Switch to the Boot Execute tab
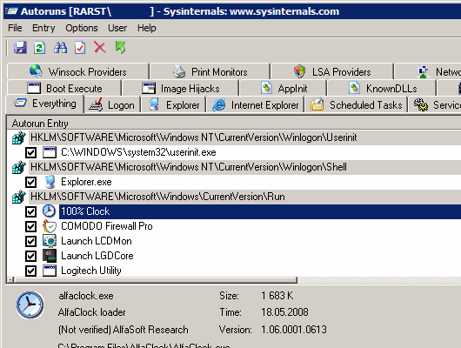Image resolution: width=461 pixels, height=348 pixels. click(64, 88)
